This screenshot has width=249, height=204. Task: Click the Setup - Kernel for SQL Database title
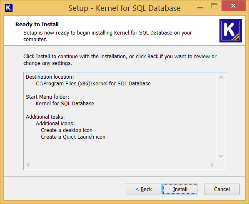124,8
